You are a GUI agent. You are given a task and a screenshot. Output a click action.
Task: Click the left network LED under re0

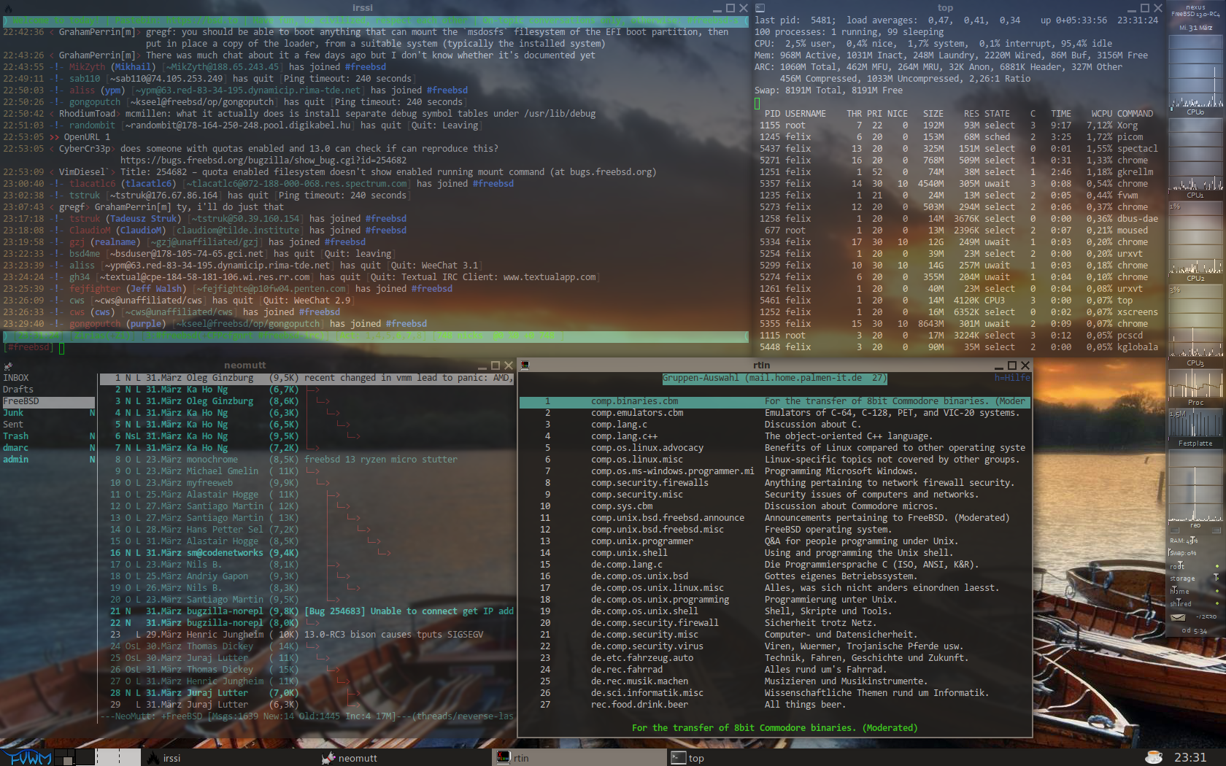click(x=1175, y=530)
